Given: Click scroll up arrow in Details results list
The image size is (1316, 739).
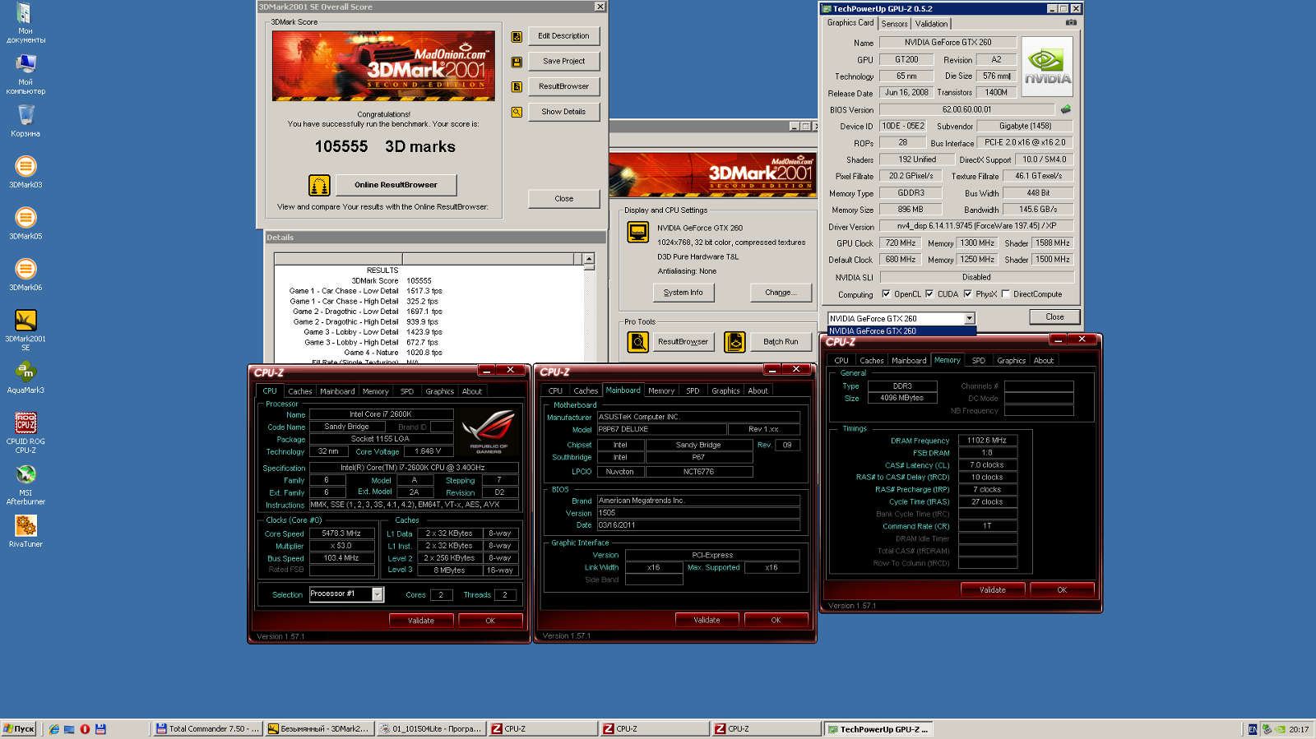Looking at the screenshot, I should [x=589, y=259].
